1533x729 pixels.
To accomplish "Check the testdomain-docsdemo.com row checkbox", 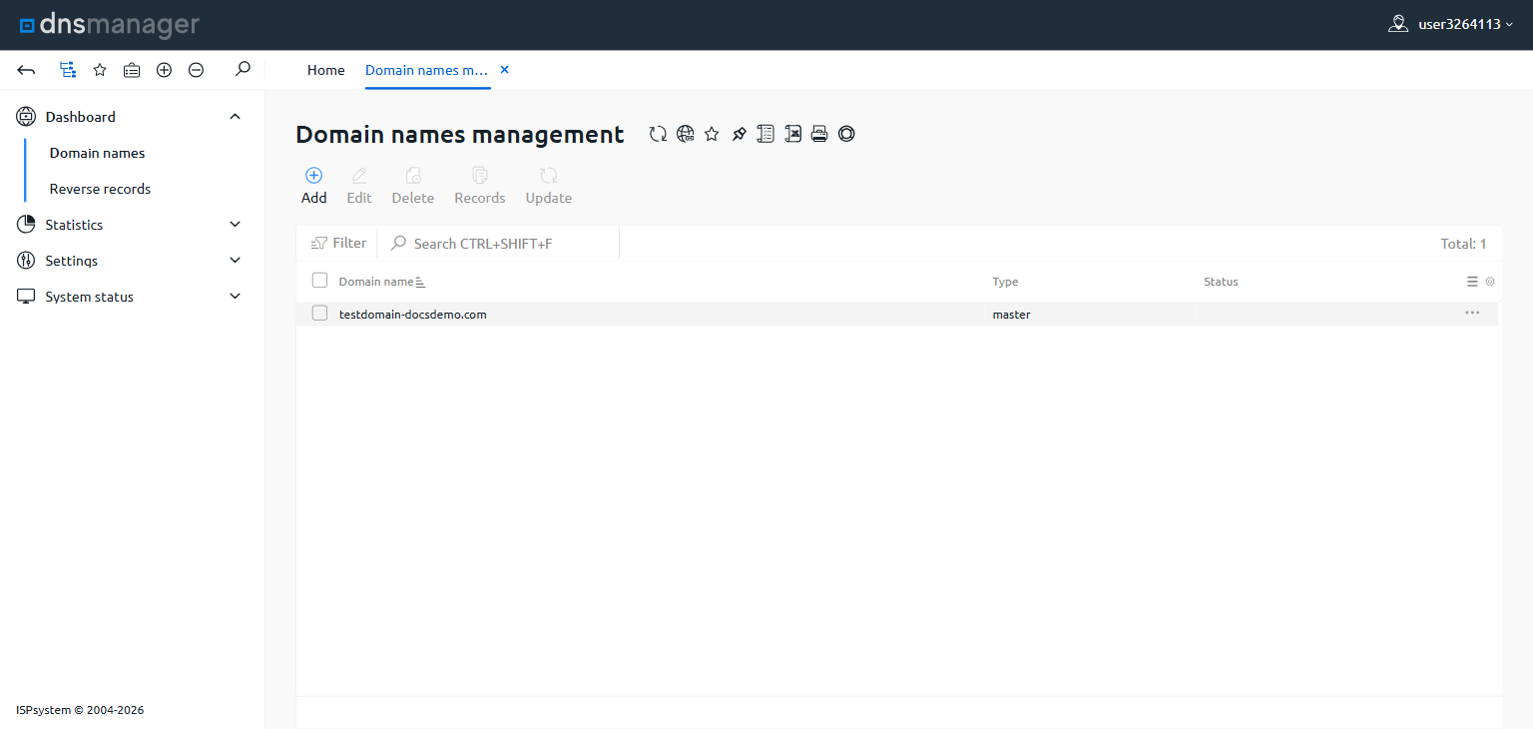I will point(319,314).
